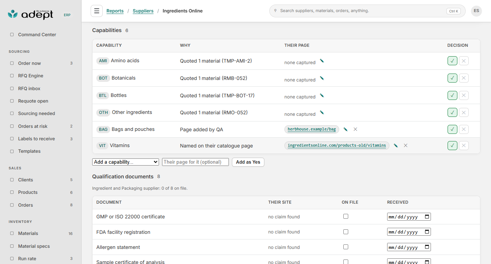Open the Add a capability dropdown

pos(125,162)
